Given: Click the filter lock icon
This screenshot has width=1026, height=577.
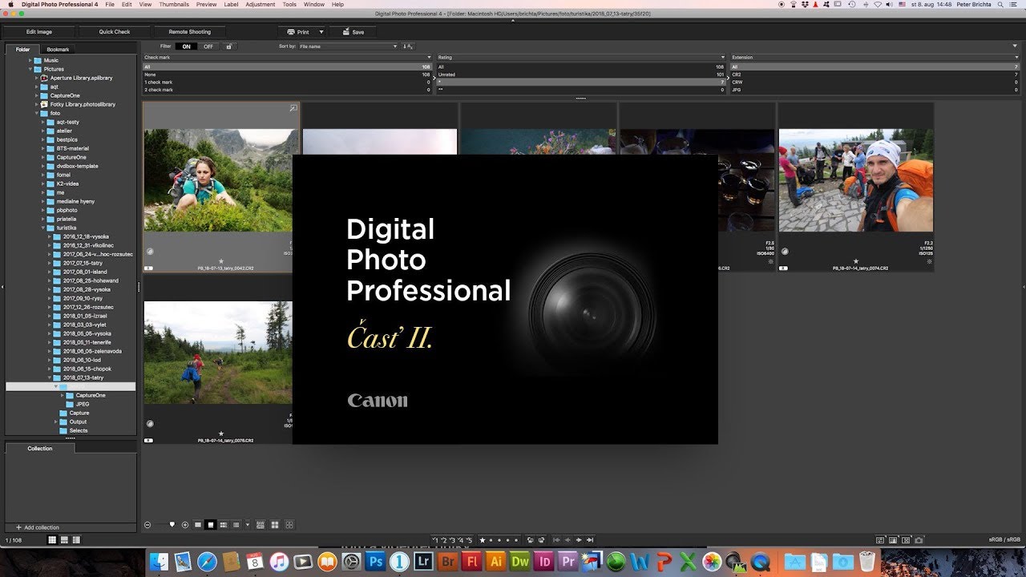Looking at the screenshot, I should point(229,46).
